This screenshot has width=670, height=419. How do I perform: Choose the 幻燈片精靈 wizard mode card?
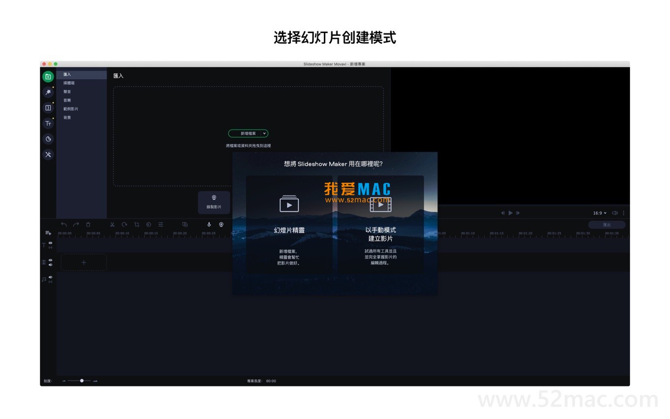(289, 225)
